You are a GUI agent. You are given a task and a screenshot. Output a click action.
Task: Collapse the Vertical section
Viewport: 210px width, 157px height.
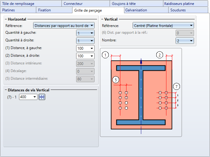click(102, 19)
